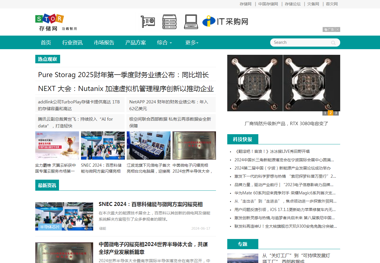Click the expansion card icon in banner
380x263 pixels.
coord(148,22)
